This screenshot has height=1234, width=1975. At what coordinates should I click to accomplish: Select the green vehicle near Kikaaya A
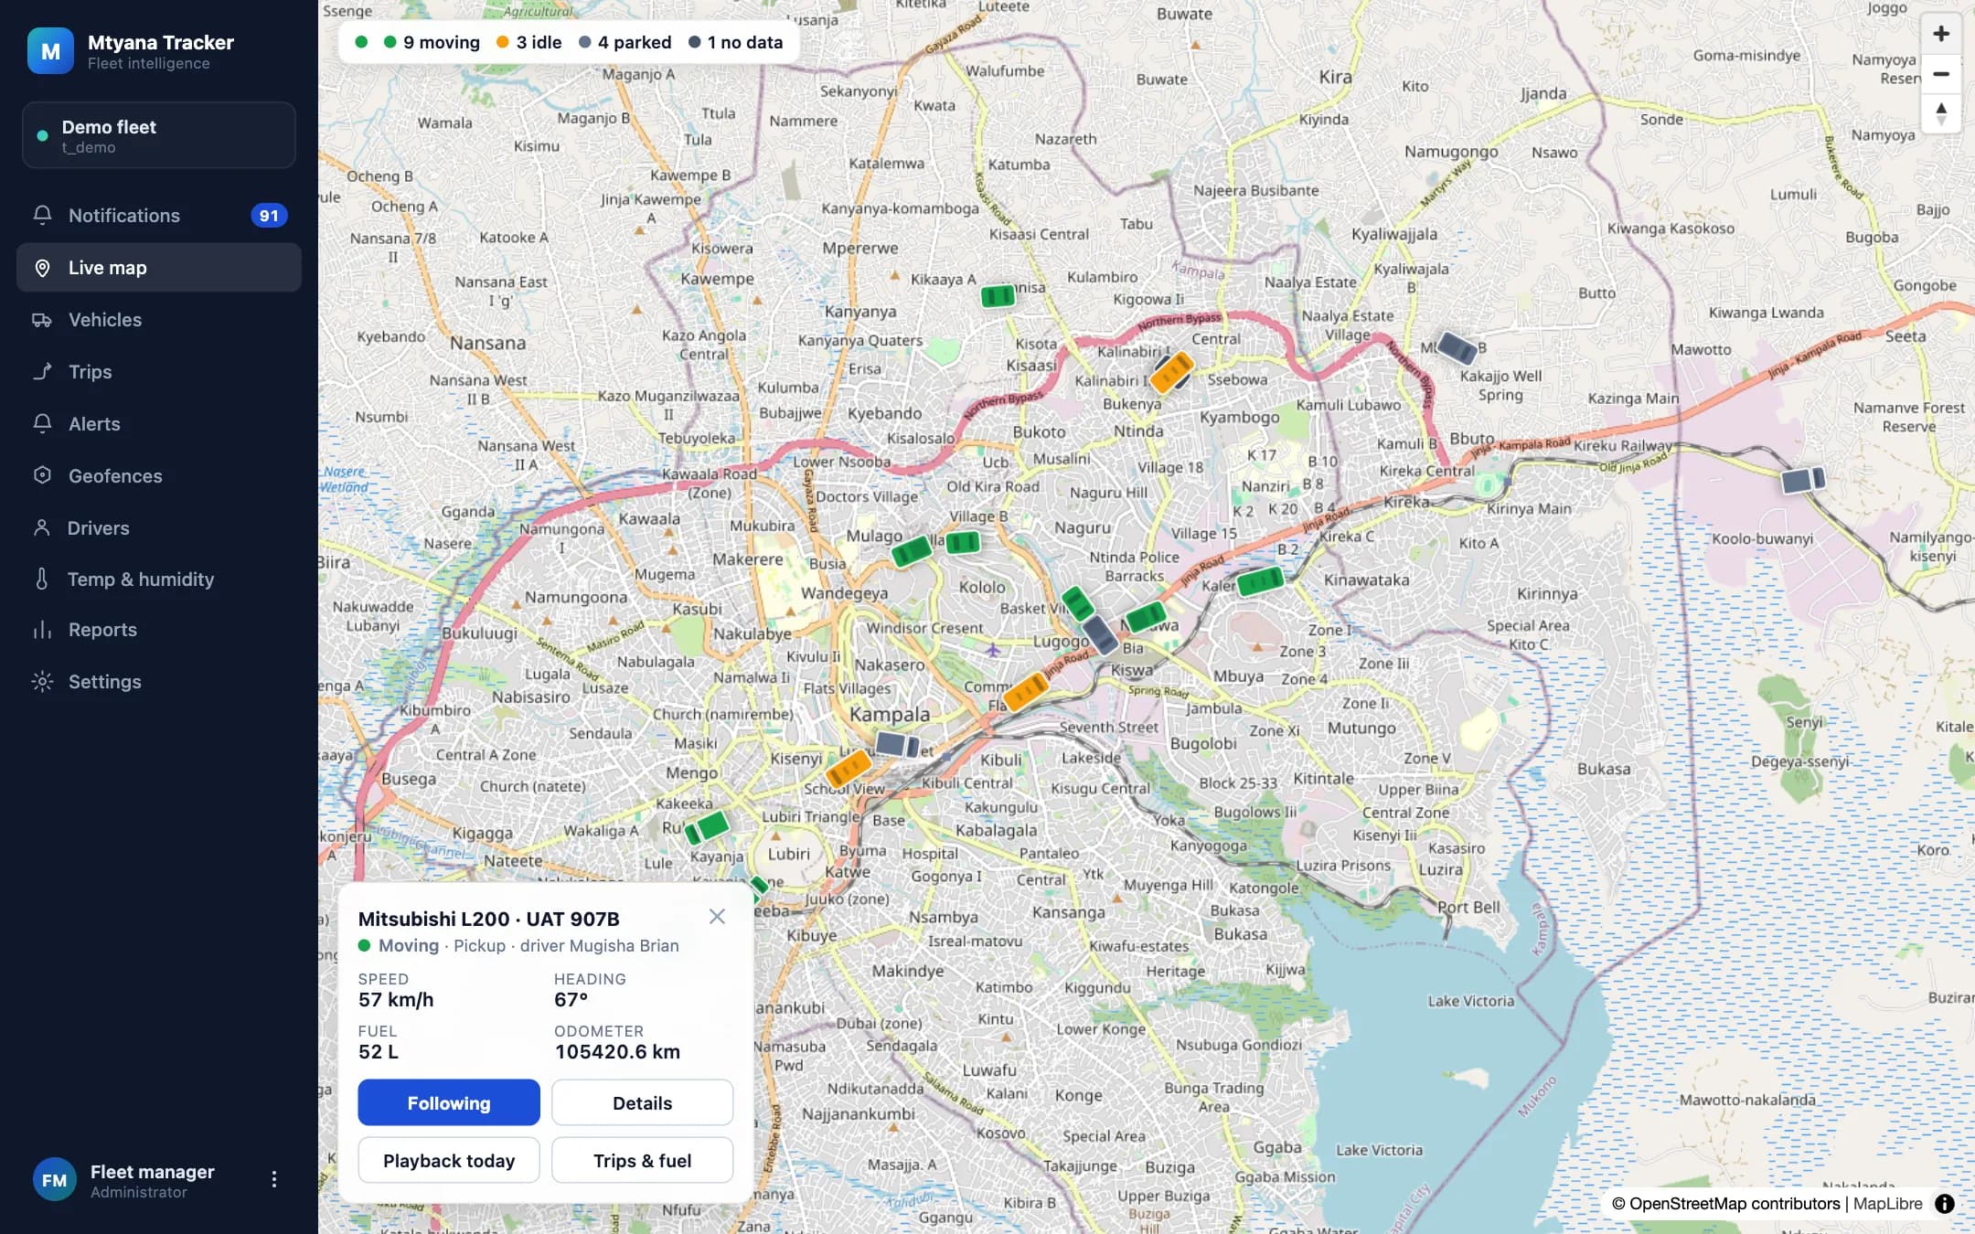998,296
